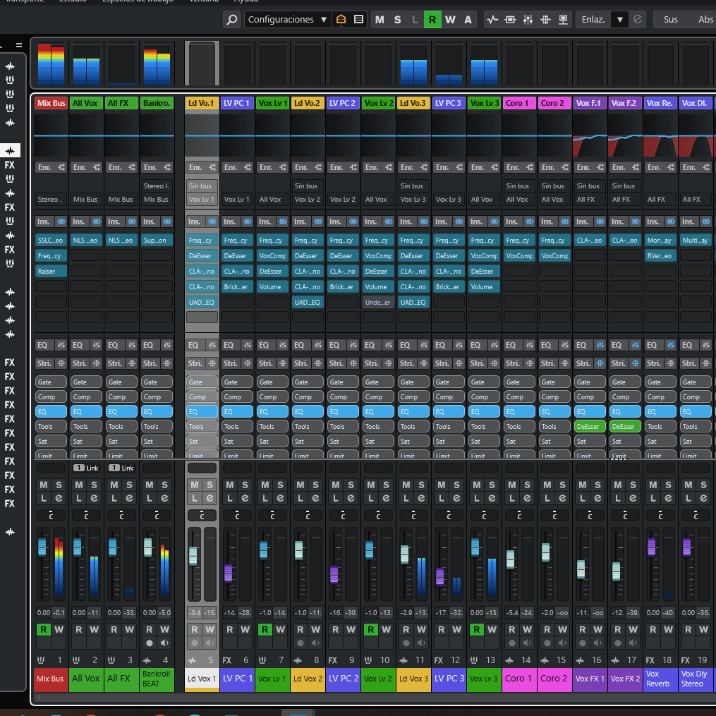Expand the Ins. section header on Ld Vo.2
Screen dimensions: 716x716
(301, 222)
